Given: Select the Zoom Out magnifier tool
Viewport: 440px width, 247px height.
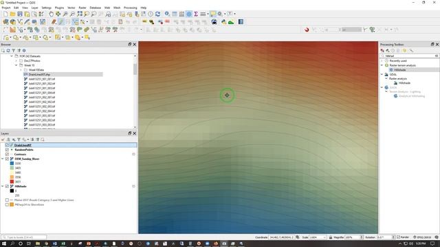Looking at the screenshot, I should coord(72,14).
